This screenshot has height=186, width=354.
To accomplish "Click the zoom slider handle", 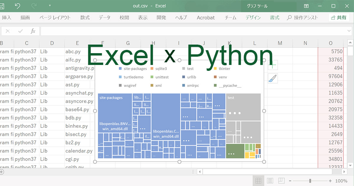I will coord(310,181).
